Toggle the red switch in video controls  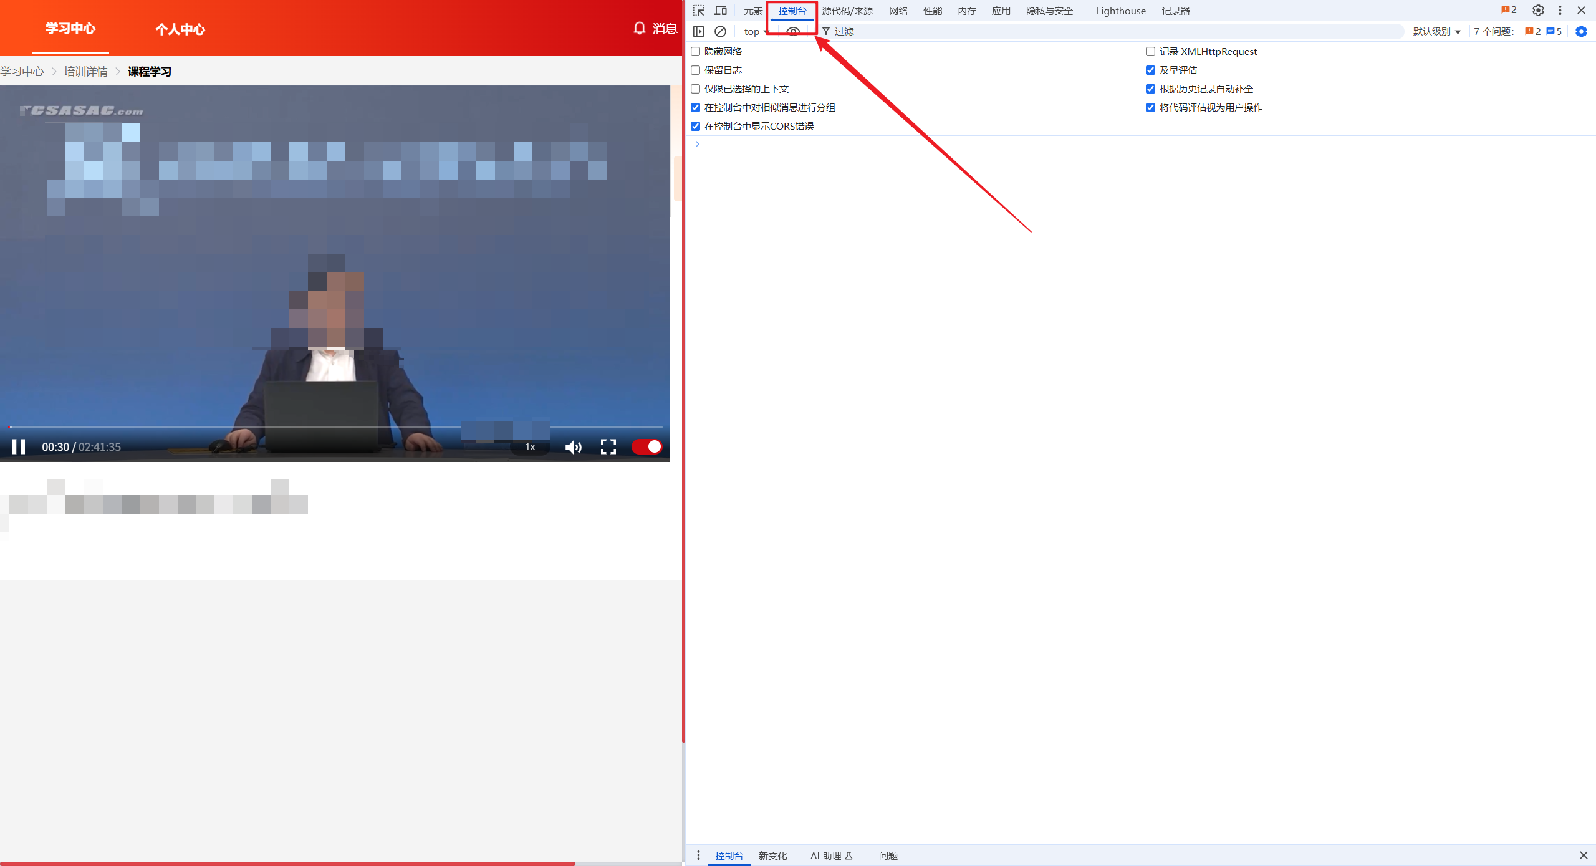[x=647, y=447]
